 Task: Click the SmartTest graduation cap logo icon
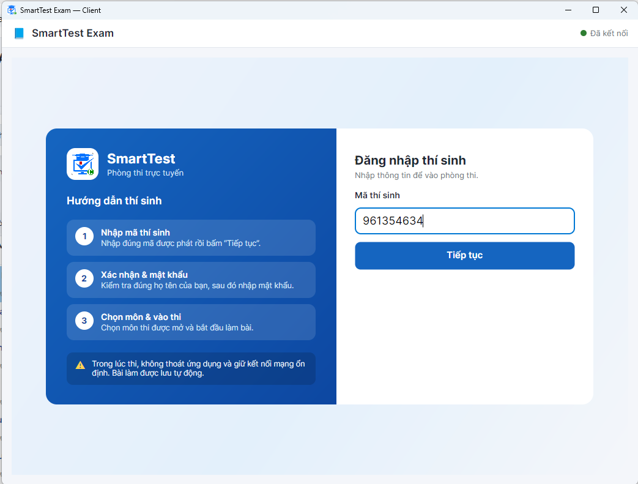pyautogui.click(x=83, y=164)
